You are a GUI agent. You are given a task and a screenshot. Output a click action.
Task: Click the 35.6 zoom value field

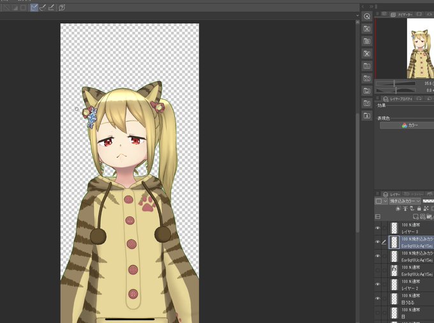click(x=428, y=83)
